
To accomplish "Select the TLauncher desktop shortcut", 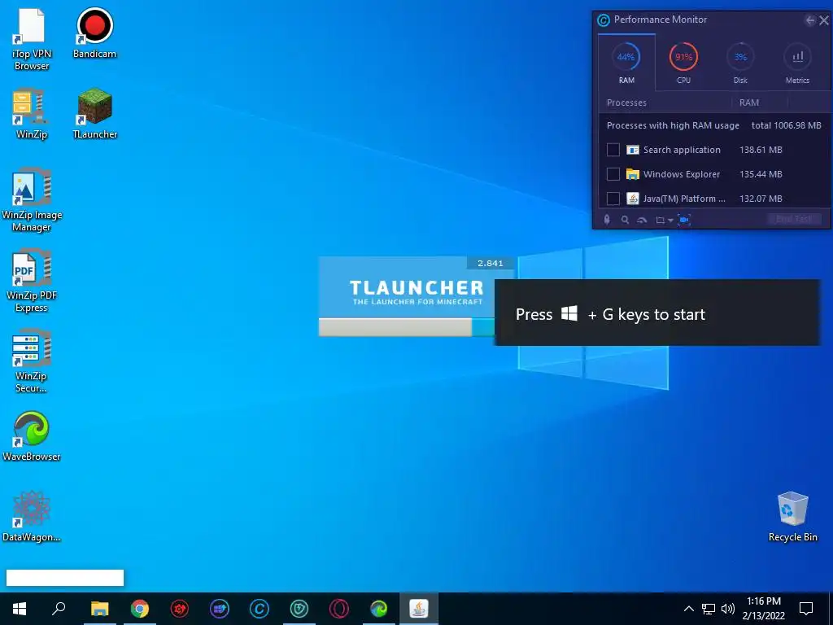I will [94, 114].
